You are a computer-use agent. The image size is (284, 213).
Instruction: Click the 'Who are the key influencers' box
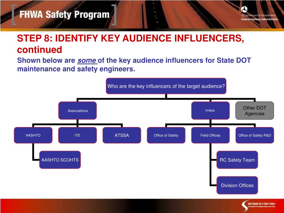pos(166,86)
